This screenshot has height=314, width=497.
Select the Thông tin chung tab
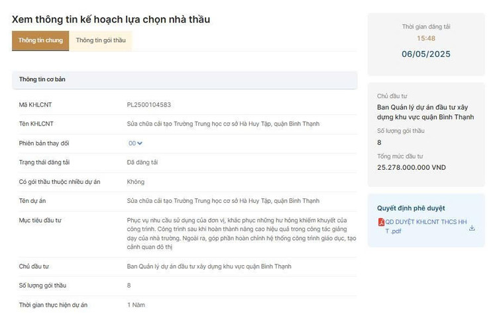[x=40, y=40]
